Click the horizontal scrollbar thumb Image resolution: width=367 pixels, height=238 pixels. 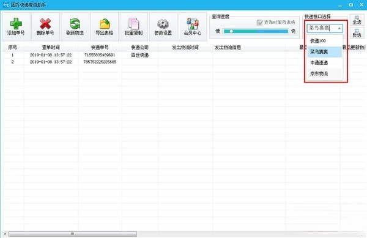[x=73, y=234]
